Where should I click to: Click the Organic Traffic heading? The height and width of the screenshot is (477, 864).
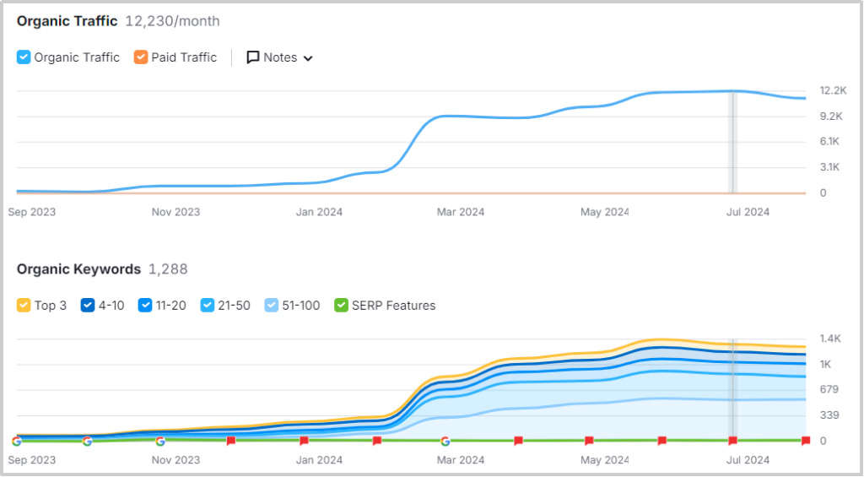coord(67,21)
